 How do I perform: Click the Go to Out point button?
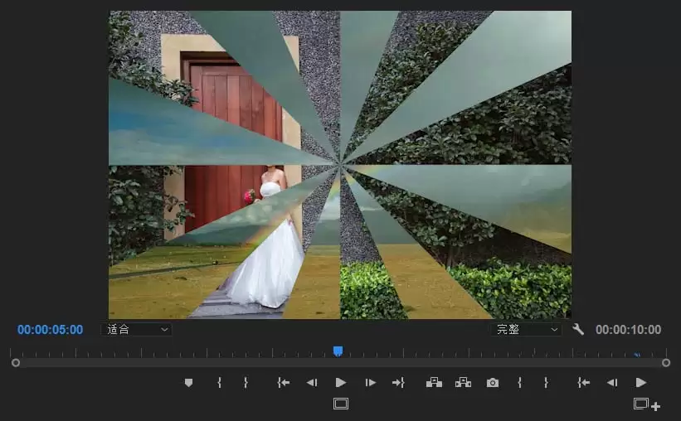click(398, 382)
